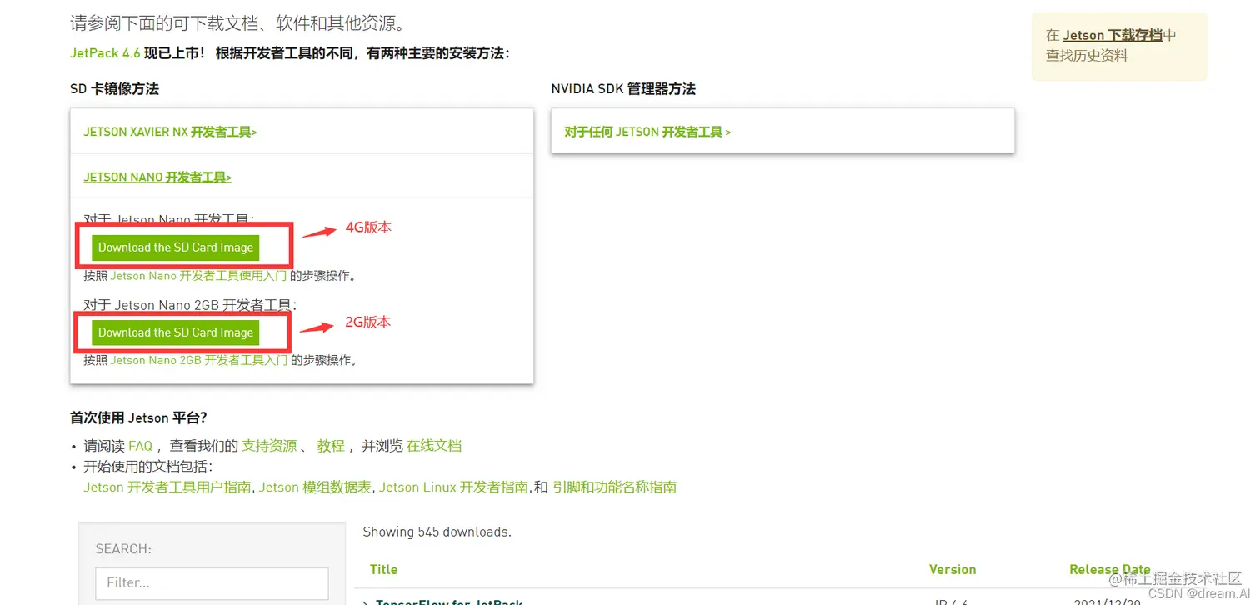The image size is (1260, 605).
Task: Open the FAQ link
Action: tap(141, 446)
